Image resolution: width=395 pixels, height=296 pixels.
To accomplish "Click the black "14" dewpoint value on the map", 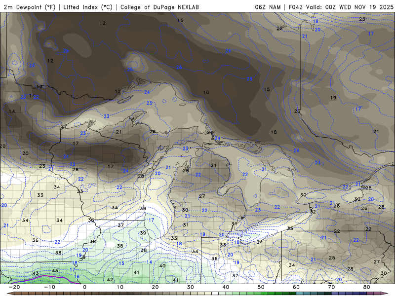I will [x=12, y=111].
